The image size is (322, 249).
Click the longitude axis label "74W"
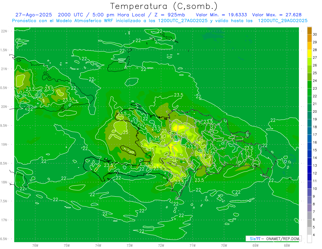(98, 246)
